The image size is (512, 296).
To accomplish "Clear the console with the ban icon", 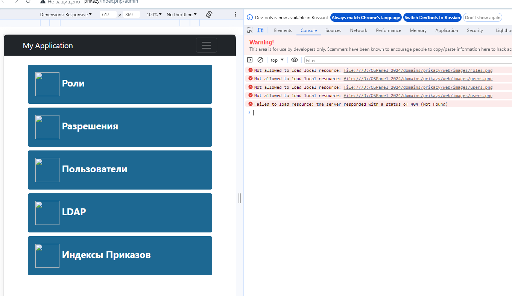I will point(260,60).
